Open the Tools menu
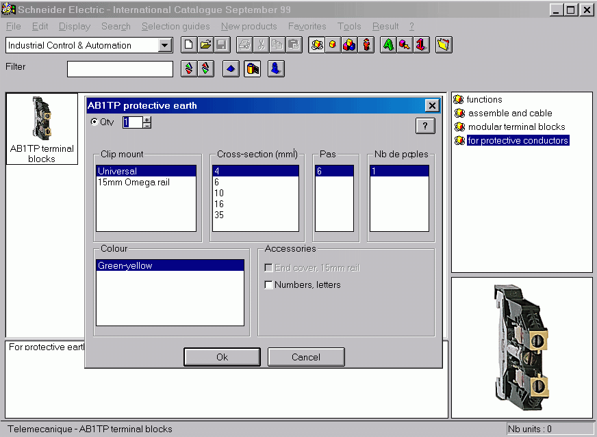The height and width of the screenshot is (437, 597). [x=349, y=26]
